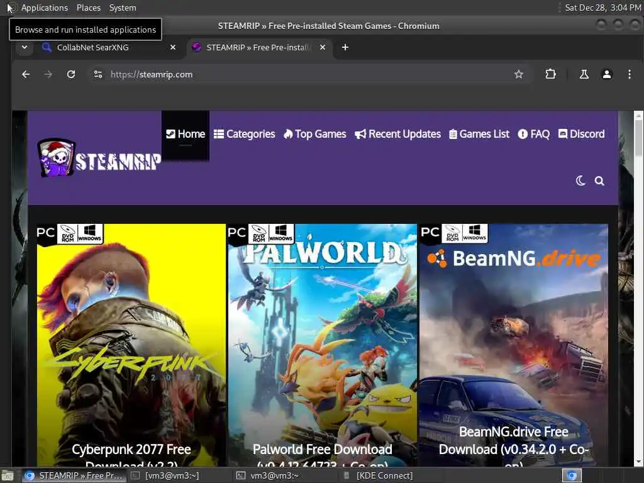Open the BeamNG.drive game card
This screenshot has width=644, height=483.
pos(514,345)
